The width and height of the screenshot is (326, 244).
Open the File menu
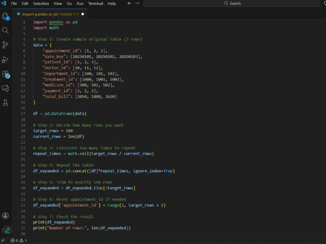[14, 4]
